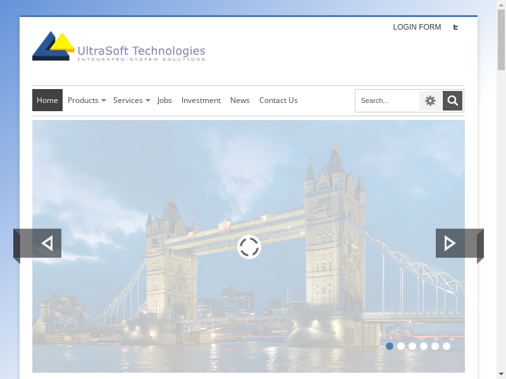Go to previous slide arrow
Screen dimensions: 506x379
46,243
